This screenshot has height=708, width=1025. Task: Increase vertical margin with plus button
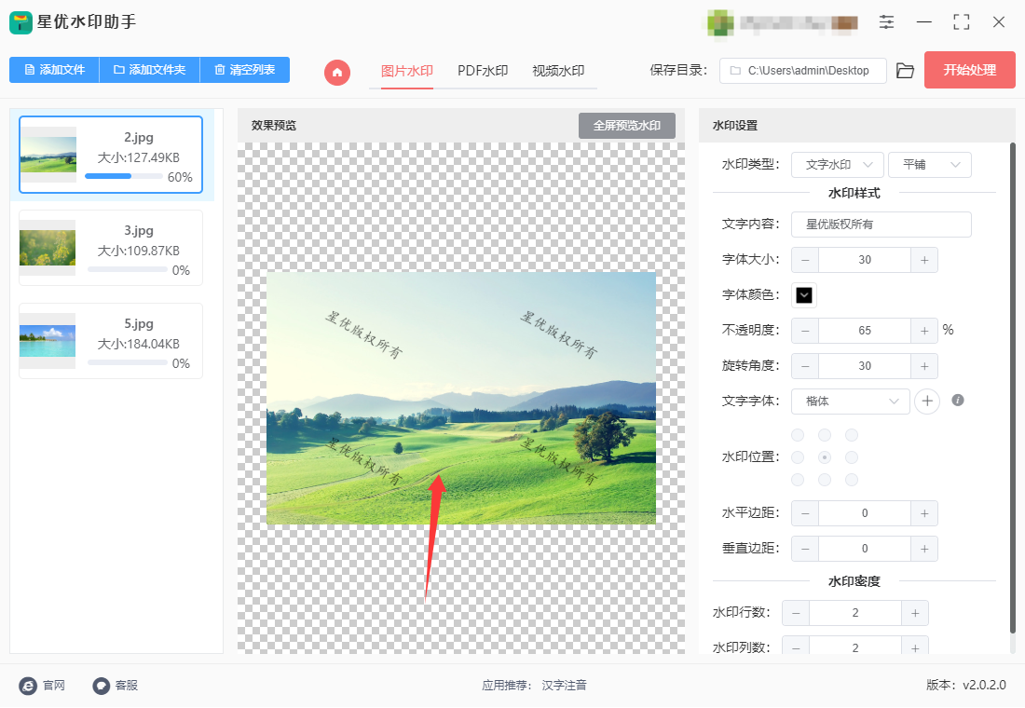pyautogui.click(x=924, y=549)
